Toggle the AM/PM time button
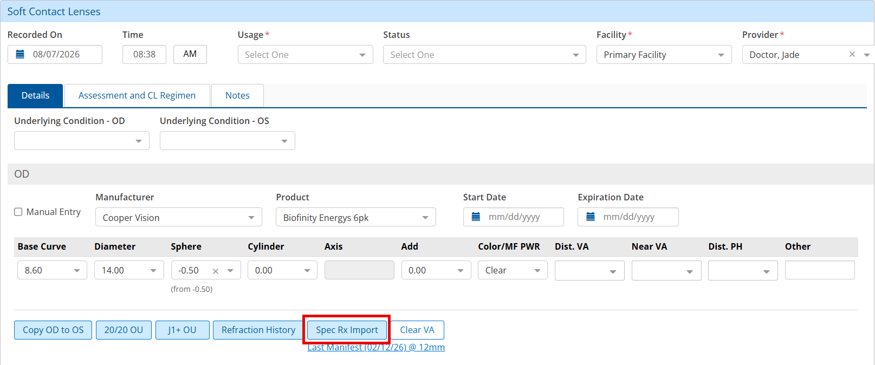Viewport: 875px width, 365px height. coord(190,54)
